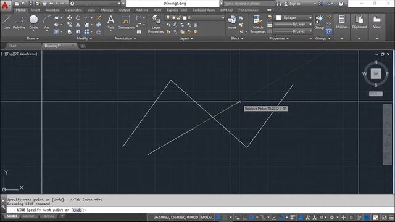Open the layer selection dropdown
This screenshot has height=222, width=395.
tap(195, 18)
